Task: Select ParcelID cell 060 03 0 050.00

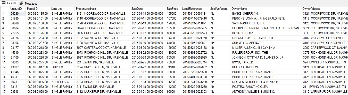Action: pos(38,92)
